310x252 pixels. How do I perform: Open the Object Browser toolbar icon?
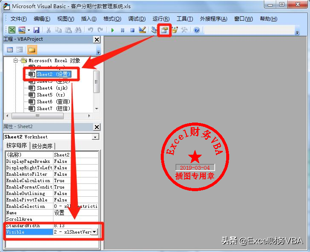(x=175, y=30)
